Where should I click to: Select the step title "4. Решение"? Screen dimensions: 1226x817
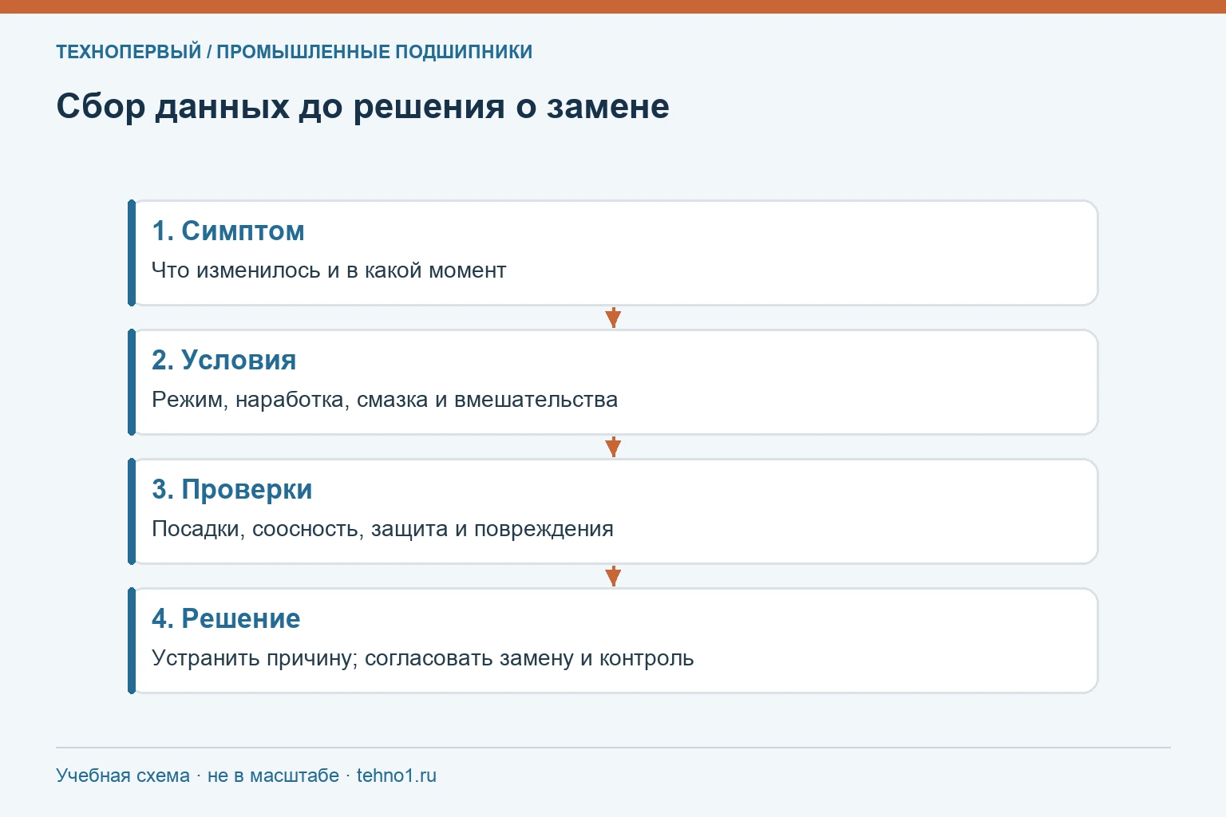point(226,619)
